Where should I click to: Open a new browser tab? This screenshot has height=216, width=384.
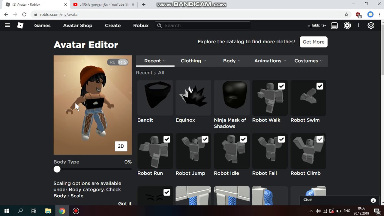[144, 4]
